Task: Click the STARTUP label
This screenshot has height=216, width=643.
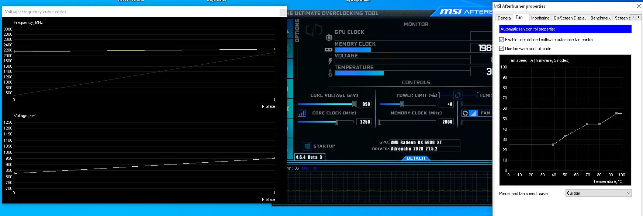Action: [x=324, y=146]
